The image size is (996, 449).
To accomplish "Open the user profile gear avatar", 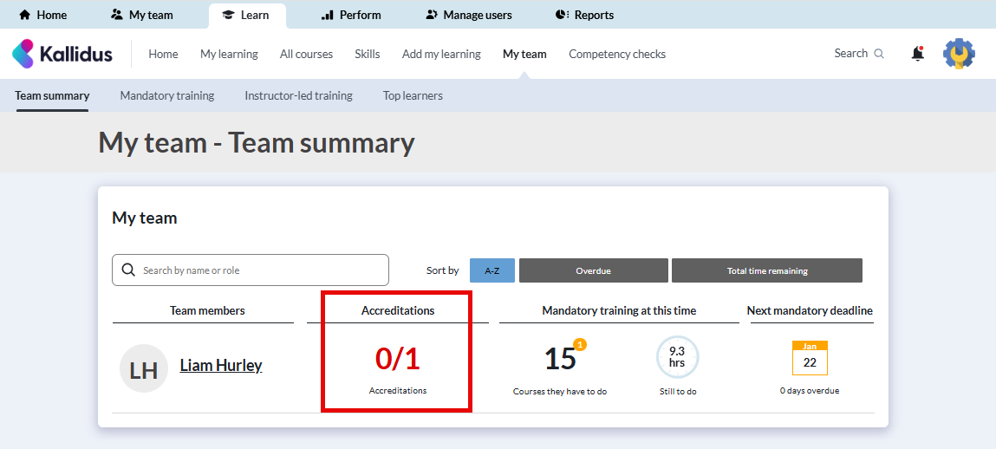I will point(959,54).
